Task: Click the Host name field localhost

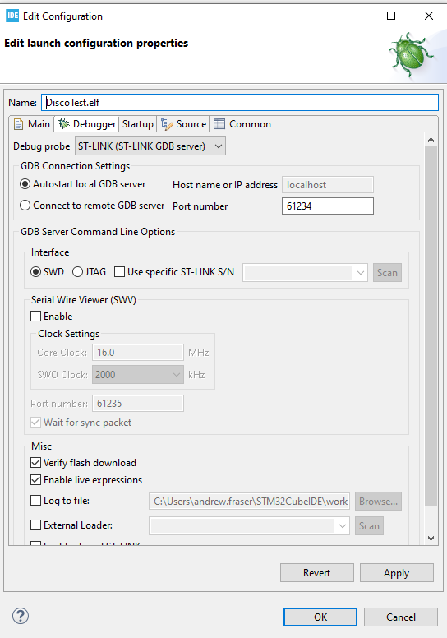Action: click(327, 185)
